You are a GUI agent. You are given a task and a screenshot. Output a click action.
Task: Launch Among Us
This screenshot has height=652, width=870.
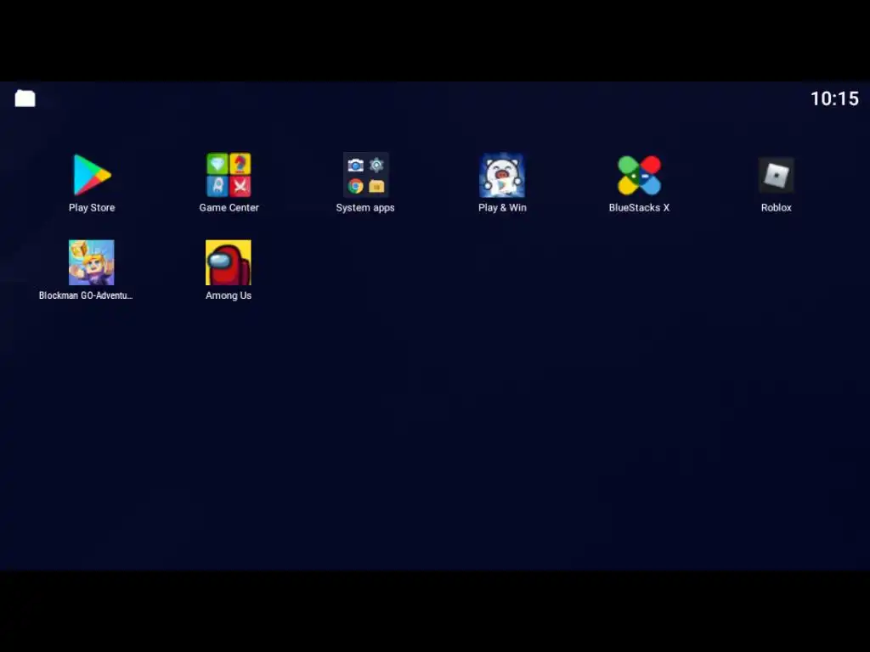pyautogui.click(x=229, y=263)
